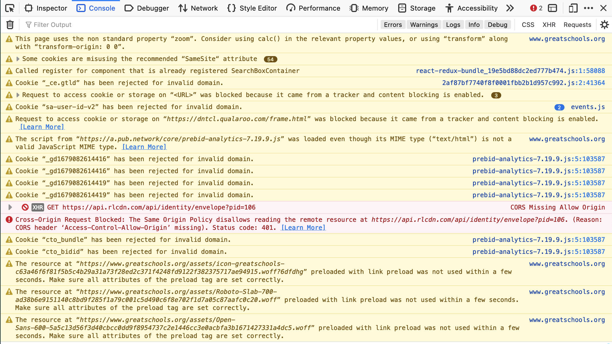Viewport: 612px width, 344px height.
Task: Toggle the Info filter
Action: (474, 25)
